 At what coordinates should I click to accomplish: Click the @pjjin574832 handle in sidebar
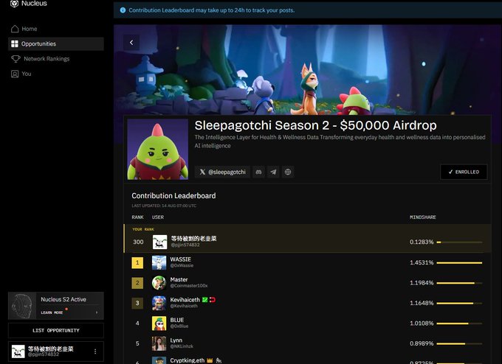[44, 354]
